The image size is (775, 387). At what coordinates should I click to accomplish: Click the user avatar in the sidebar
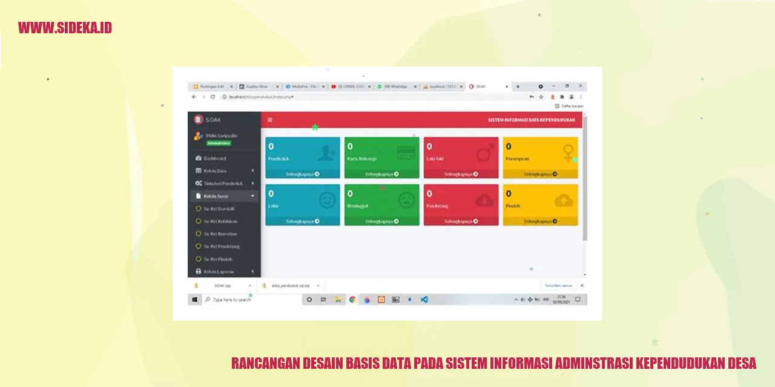(x=198, y=137)
